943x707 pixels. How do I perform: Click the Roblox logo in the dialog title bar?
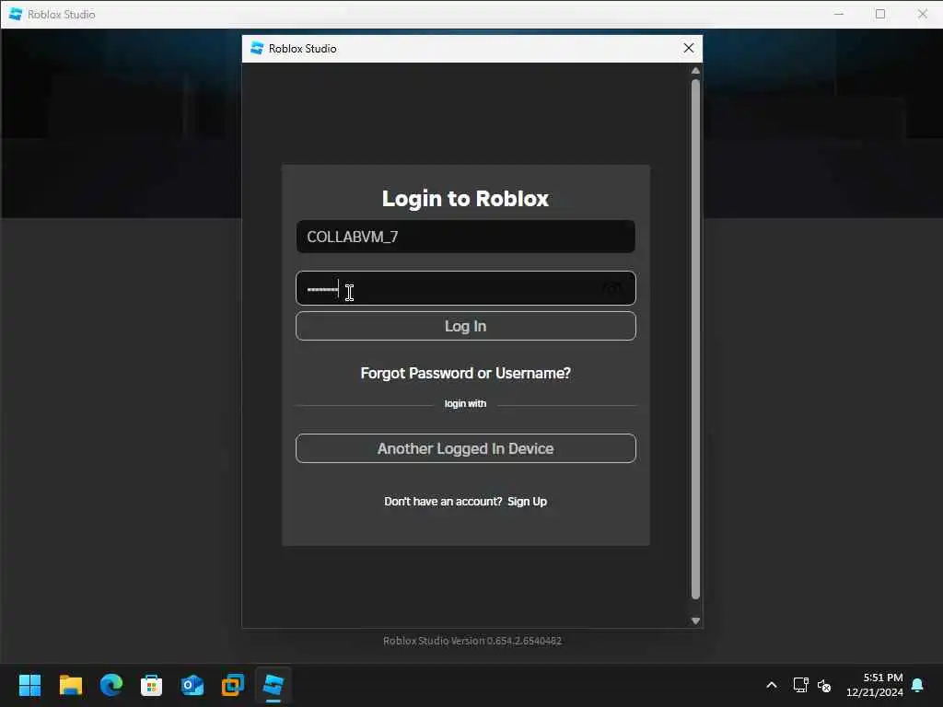257,48
